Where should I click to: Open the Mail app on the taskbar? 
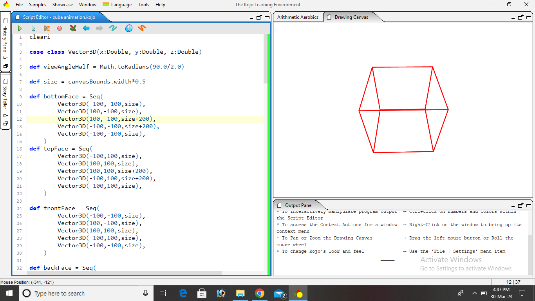pyautogui.click(x=279, y=293)
